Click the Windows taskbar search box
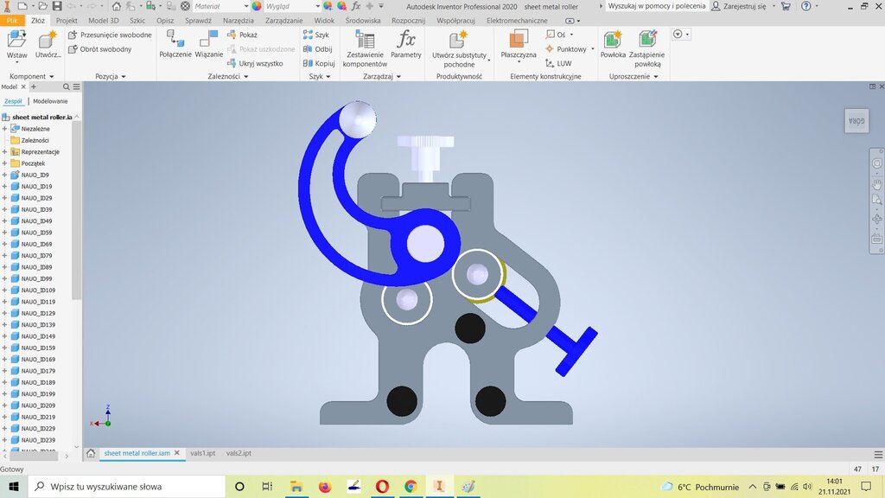Viewport: 885px width, 498px height. pyautogui.click(x=121, y=487)
